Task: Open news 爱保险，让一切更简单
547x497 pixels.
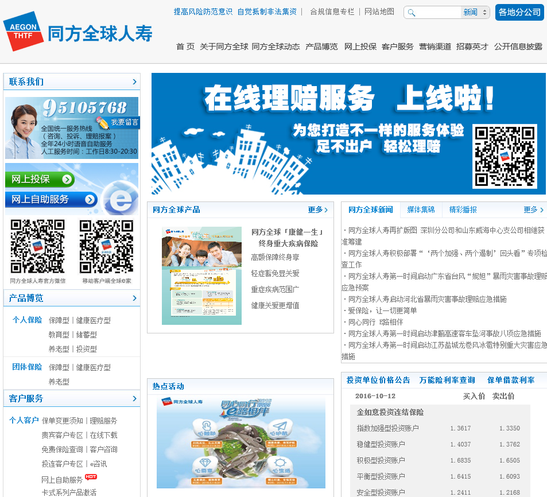Action: pos(382,310)
